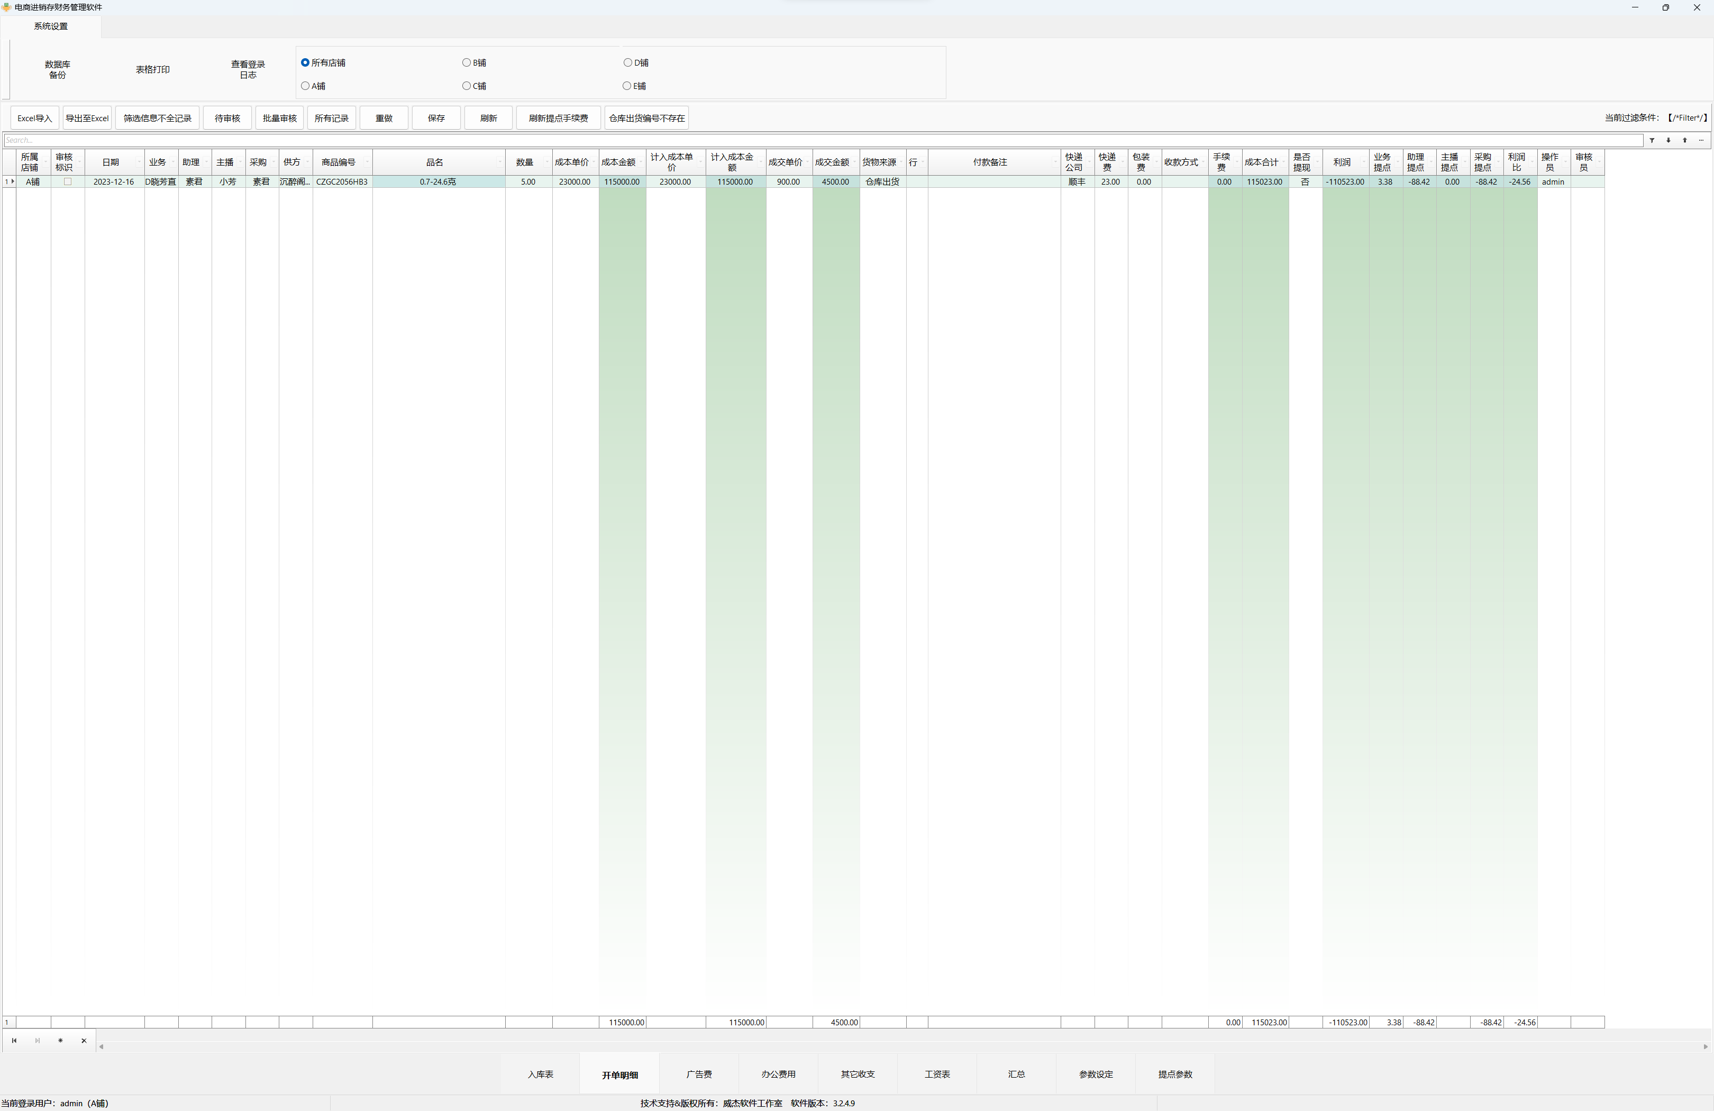Switch to the 提点参数 tab
The width and height of the screenshot is (1714, 1111).
pyautogui.click(x=1175, y=1074)
